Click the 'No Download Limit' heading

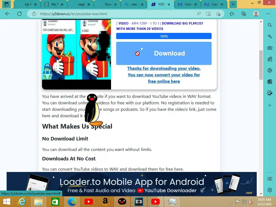(x=65, y=139)
